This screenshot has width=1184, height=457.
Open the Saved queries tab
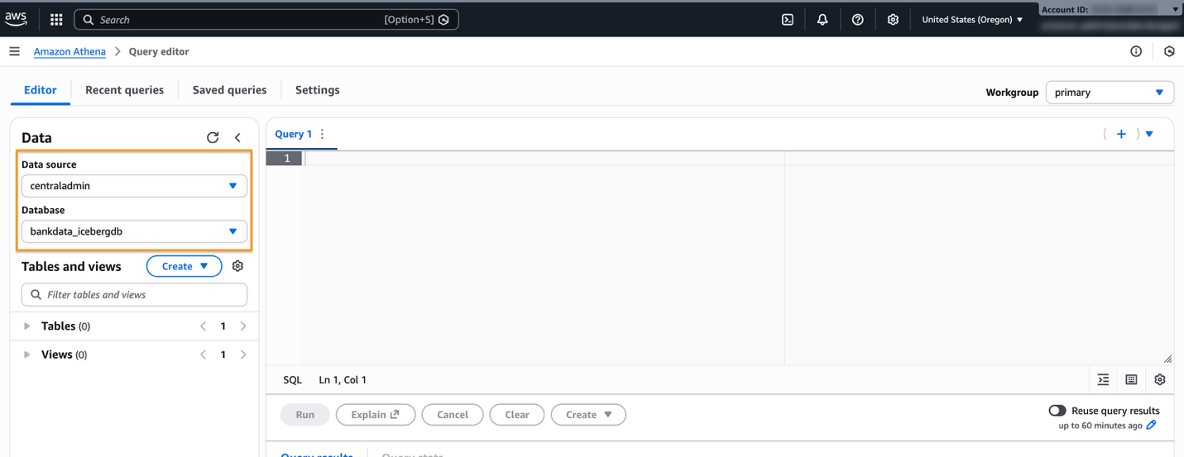coord(229,90)
